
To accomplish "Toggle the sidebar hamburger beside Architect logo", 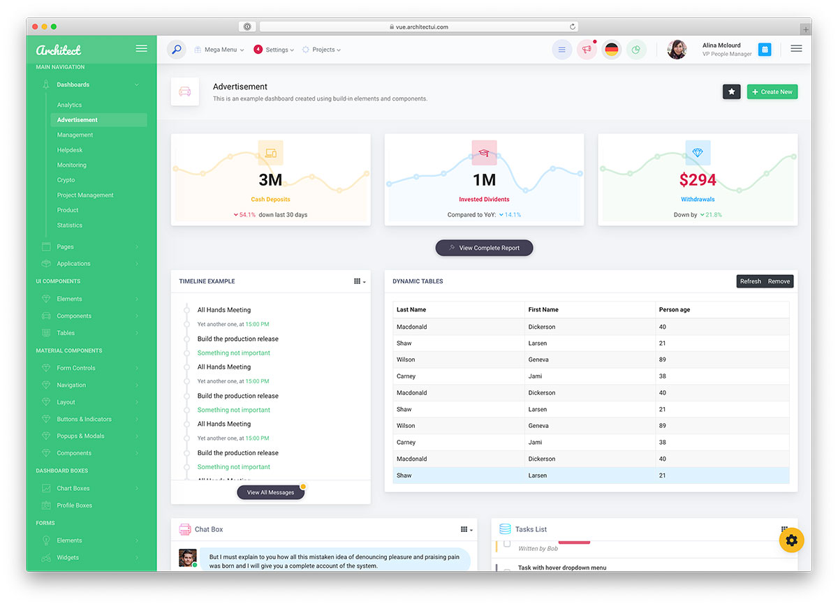I will point(141,49).
